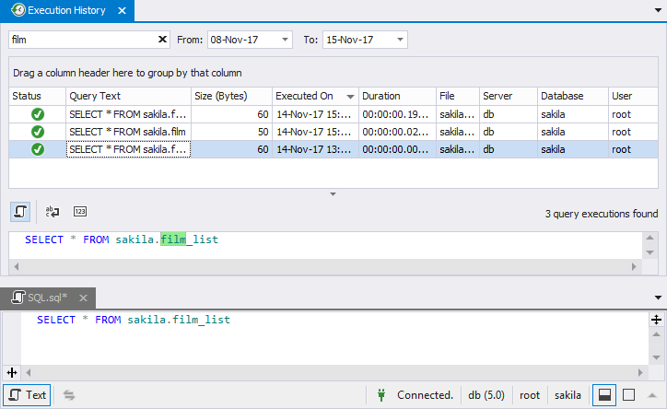The height and width of the screenshot is (409, 667).
Task: Click in the film search input field
Action: pos(81,40)
